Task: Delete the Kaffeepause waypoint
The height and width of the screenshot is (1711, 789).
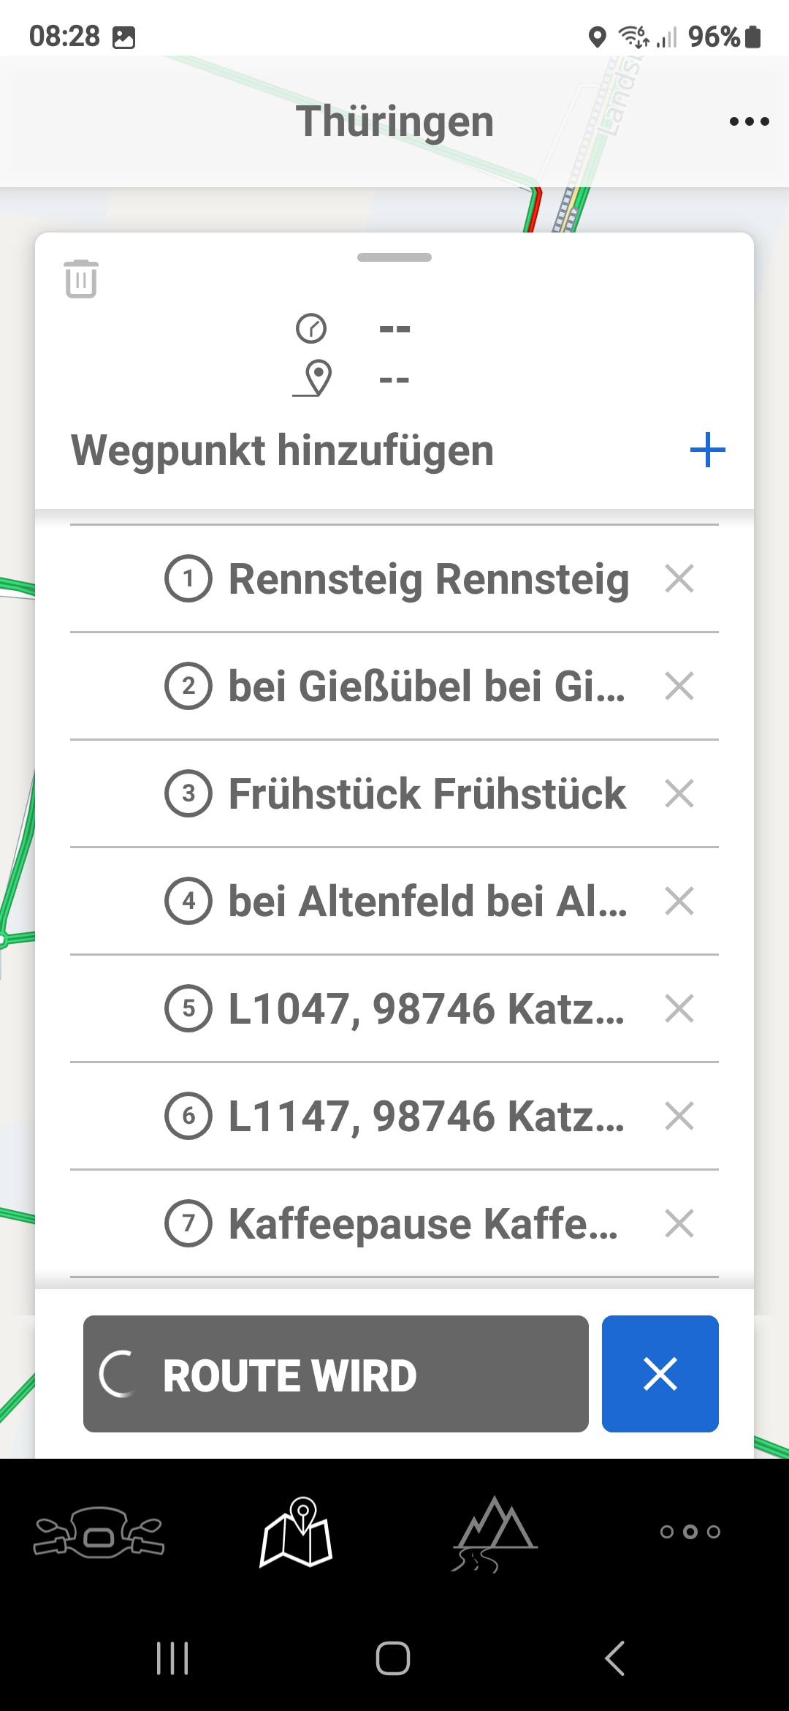Action: (679, 1223)
